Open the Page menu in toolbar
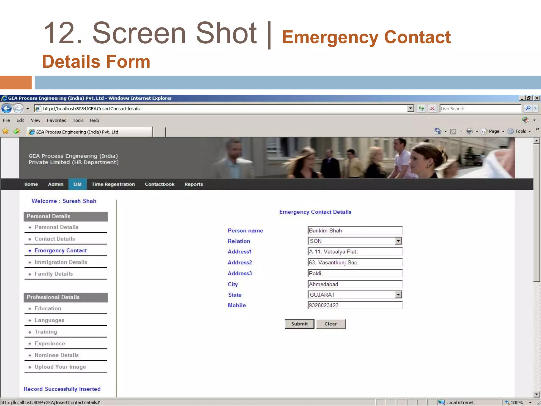Screen dimensions: 541x406 (493, 131)
